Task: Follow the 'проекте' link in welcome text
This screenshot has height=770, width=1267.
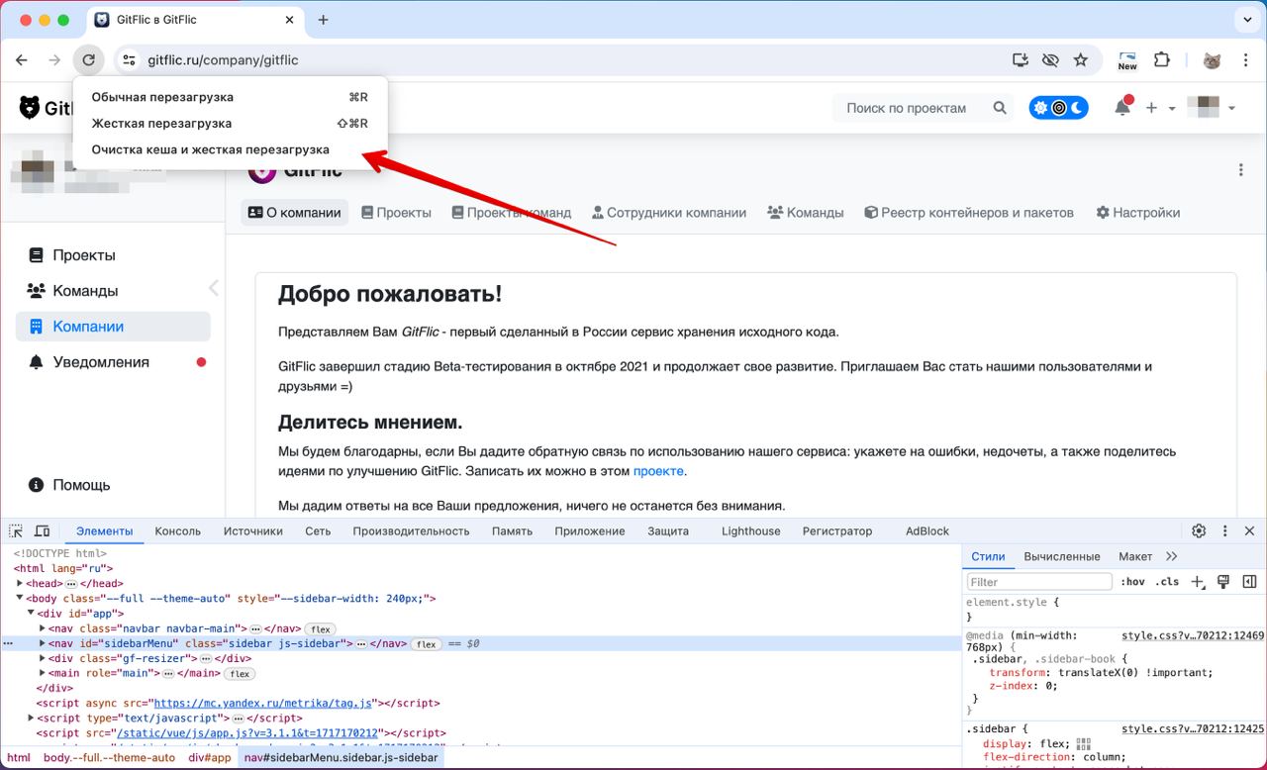Action: (x=658, y=471)
